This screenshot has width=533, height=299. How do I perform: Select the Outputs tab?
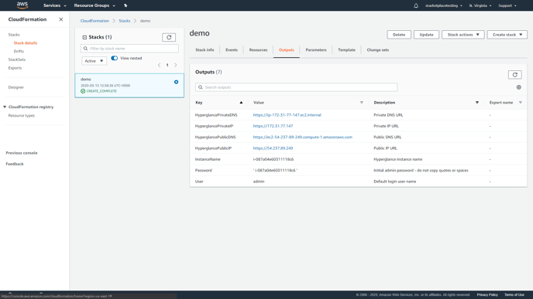pos(286,49)
